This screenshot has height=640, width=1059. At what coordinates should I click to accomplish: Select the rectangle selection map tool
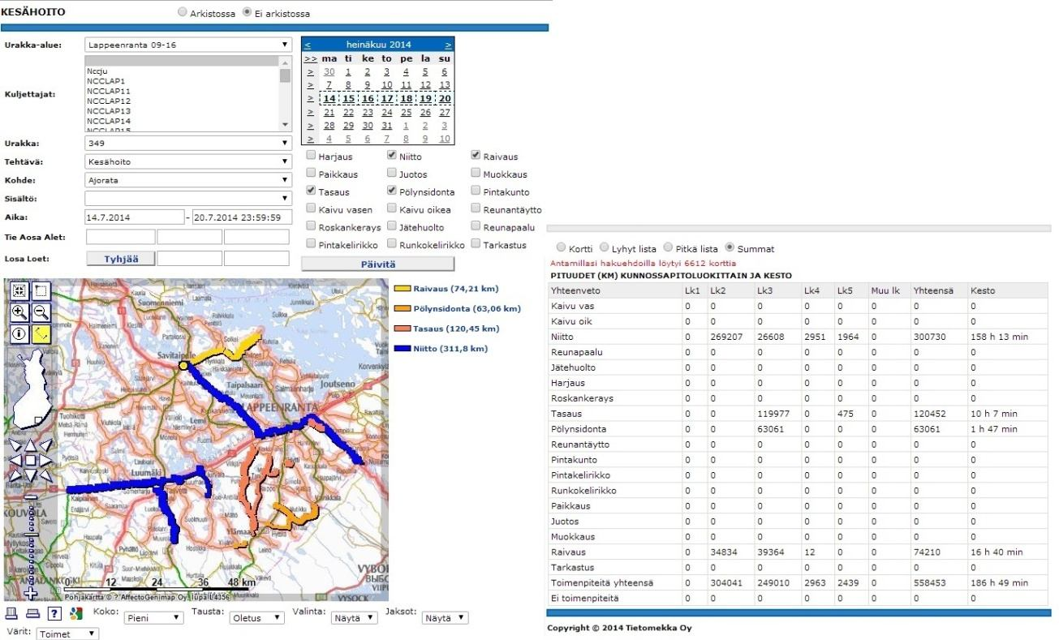(x=41, y=291)
